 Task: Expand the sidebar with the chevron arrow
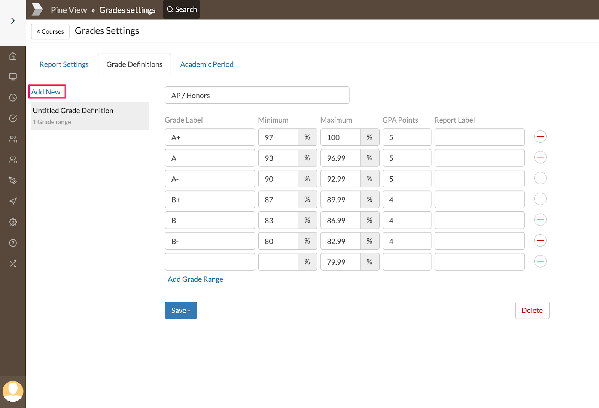tap(13, 21)
